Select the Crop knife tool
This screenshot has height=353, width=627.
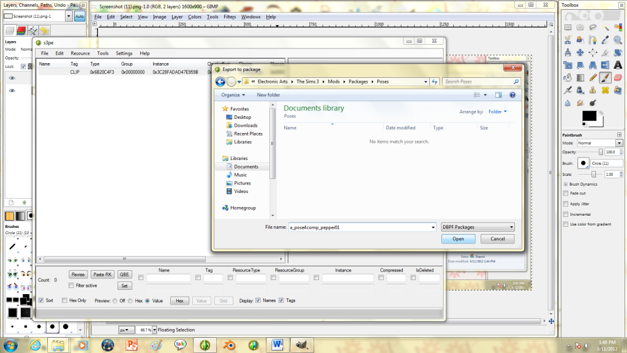click(606, 53)
